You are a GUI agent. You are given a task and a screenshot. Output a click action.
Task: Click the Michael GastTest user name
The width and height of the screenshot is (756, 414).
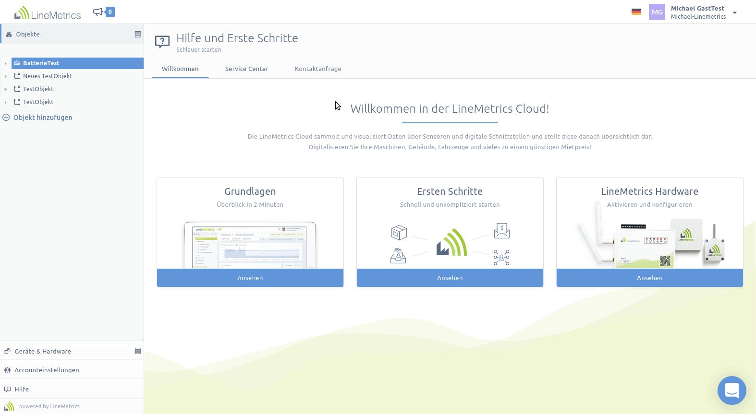tap(697, 8)
